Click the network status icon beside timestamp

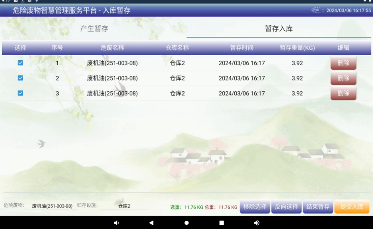point(316,10)
